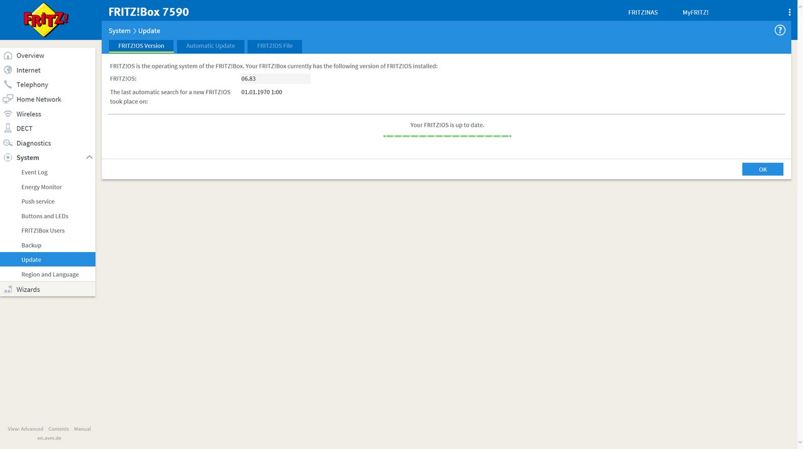Click the FRITZ! logo
Image resolution: width=803 pixels, height=449 pixels.
(x=46, y=20)
